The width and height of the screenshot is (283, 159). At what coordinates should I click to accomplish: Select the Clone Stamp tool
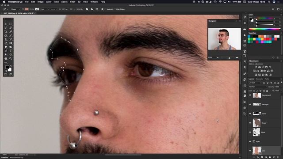[x=6, y=39]
